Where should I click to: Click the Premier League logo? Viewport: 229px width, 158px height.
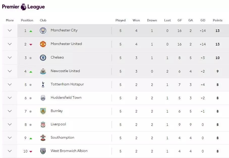[23, 7]
